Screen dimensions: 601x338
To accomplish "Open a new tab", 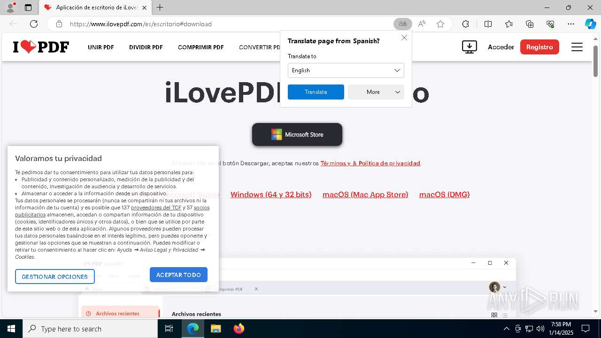I will (x=160, y=8).
